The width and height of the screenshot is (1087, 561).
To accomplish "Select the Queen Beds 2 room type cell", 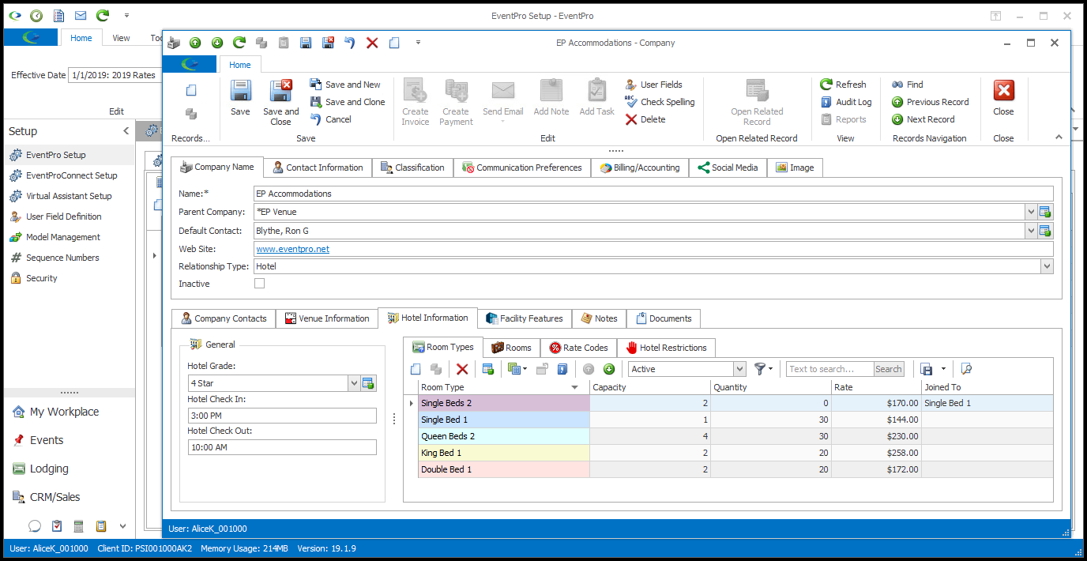I will [503, 436].
